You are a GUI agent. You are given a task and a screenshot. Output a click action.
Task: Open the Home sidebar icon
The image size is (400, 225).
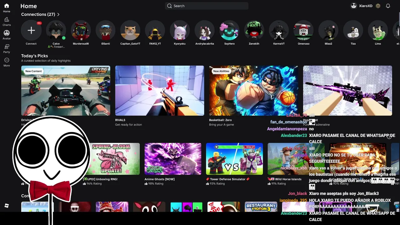click(x=7, y=6)
